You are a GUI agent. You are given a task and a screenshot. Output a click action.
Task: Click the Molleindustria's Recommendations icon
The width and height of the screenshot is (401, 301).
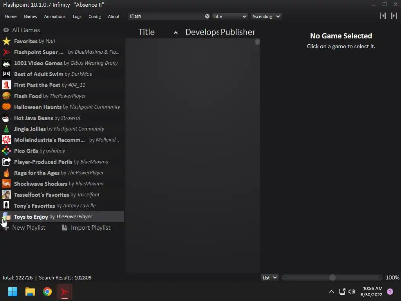(6, 140)
